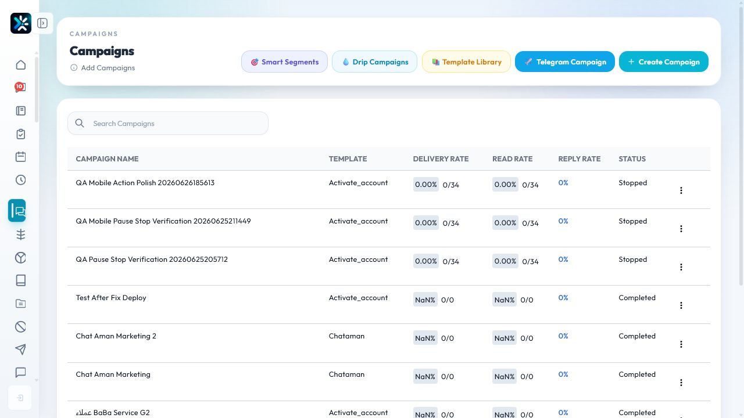Image resolution: width=744 pixels, height=418 pixels.
Task: Open the clipboard checklist sidebar icon
Action: (21, 134)
